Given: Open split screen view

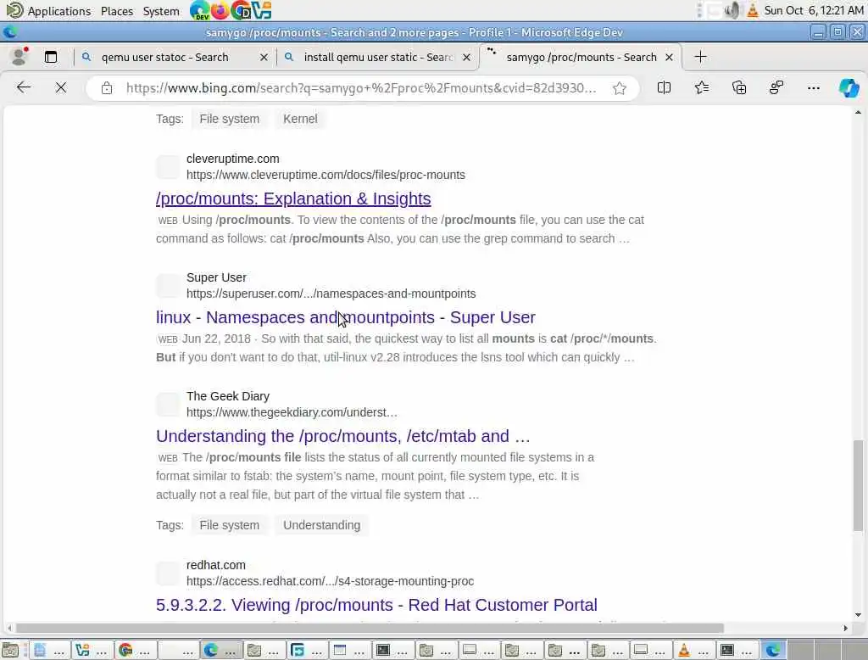Looking at the screenshot, I should pos(664,87).
